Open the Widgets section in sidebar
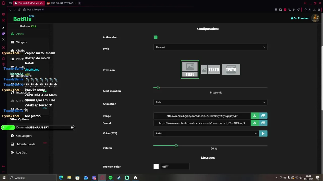The width and height of the screenshot is (323, 181). tap(21, 42)
